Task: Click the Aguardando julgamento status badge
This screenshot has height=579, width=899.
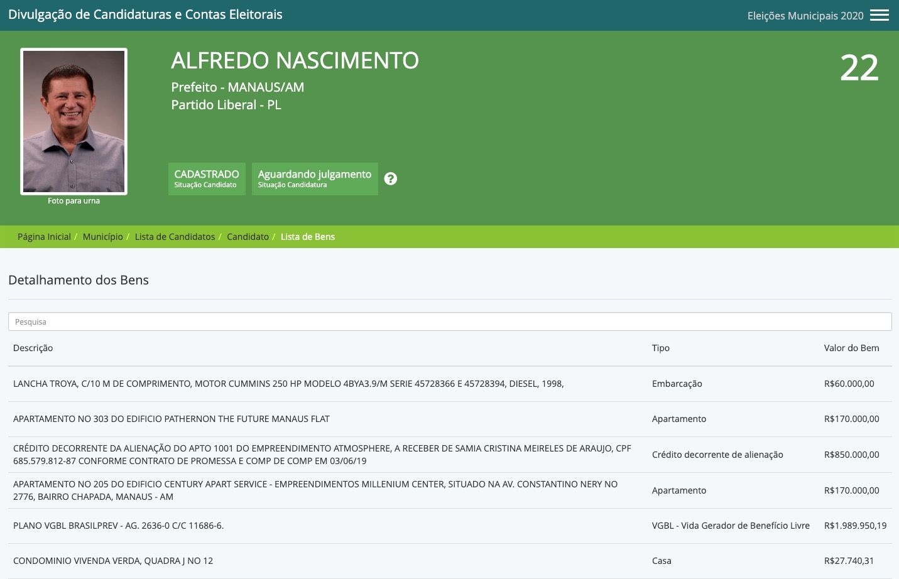Action: [314, 178]
